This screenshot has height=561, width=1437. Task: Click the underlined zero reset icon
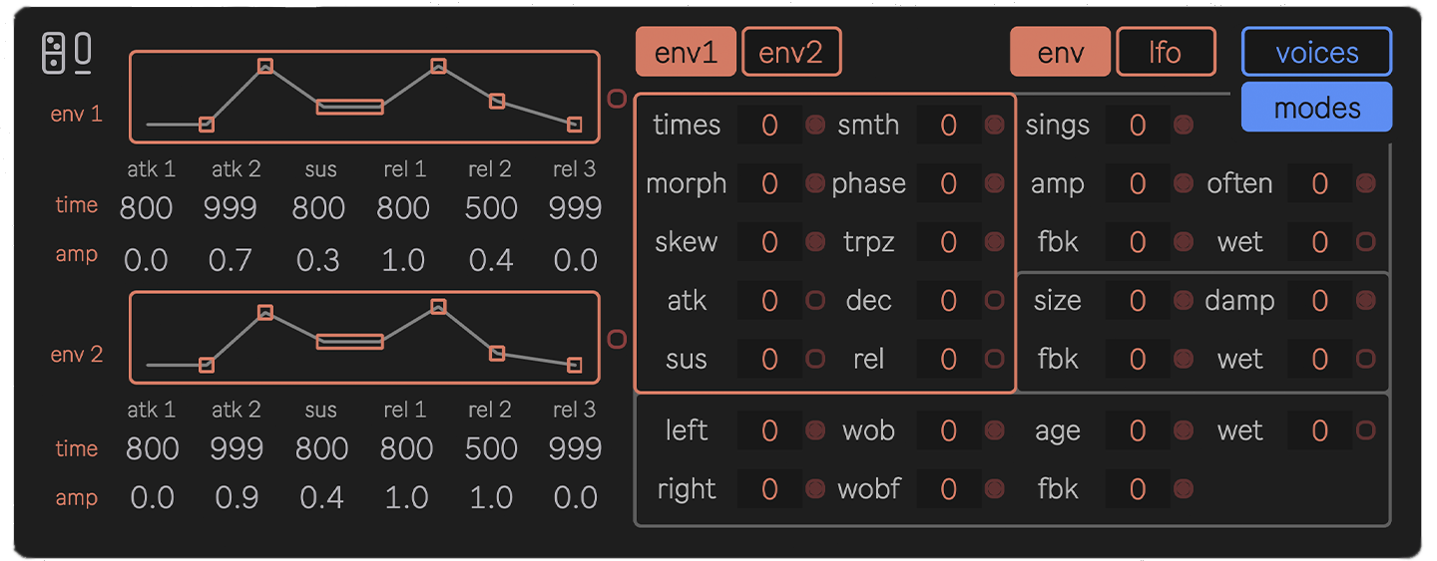tap(83, 54)
